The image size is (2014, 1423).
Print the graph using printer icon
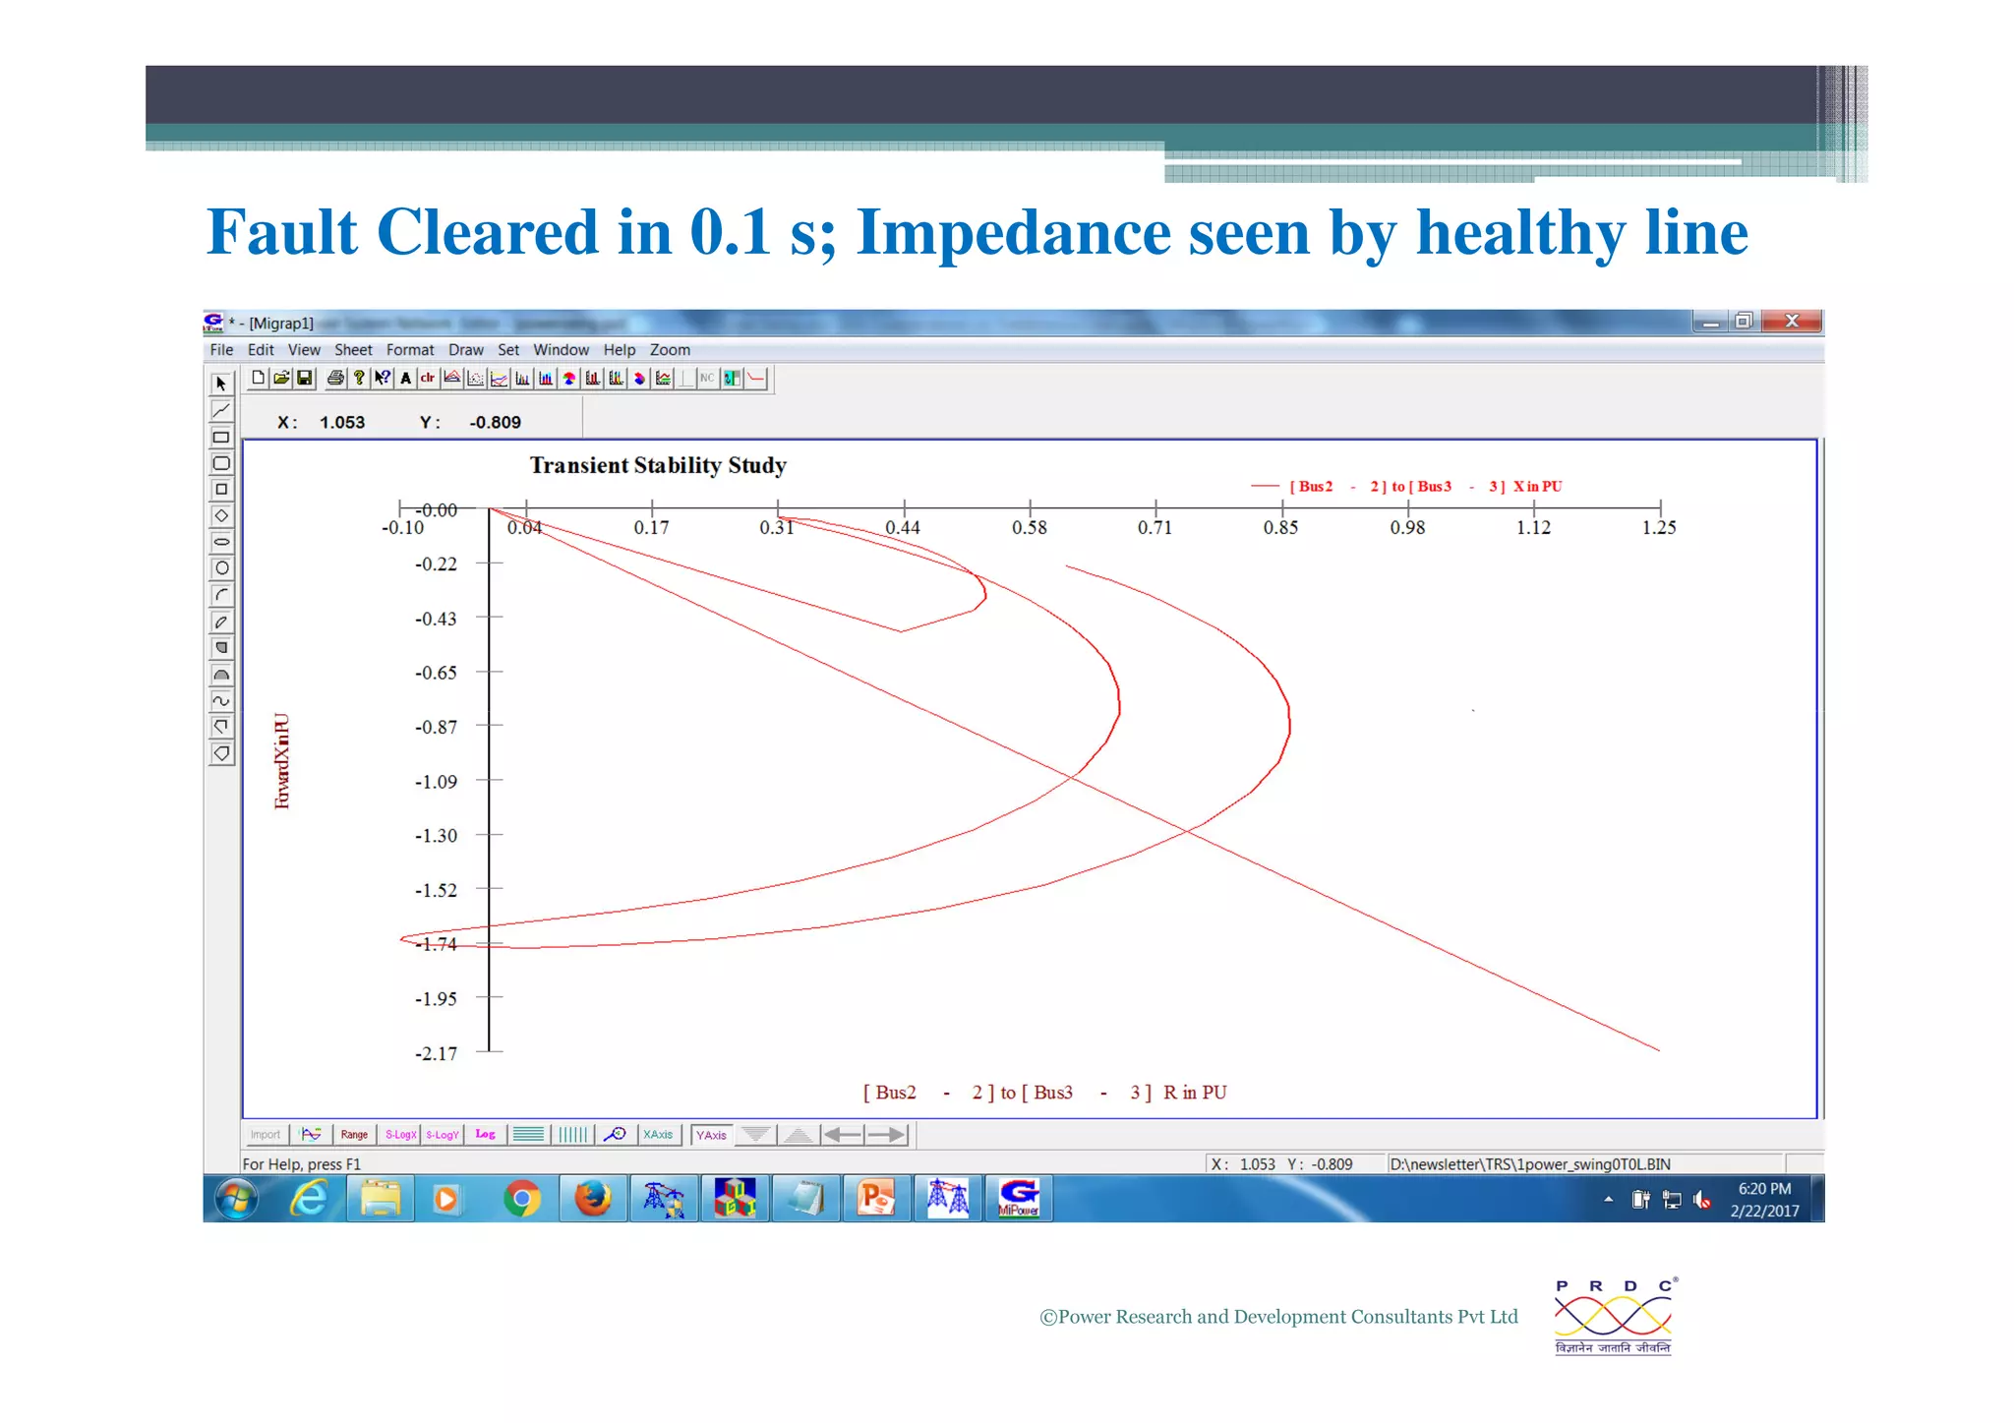coord(335,379)
